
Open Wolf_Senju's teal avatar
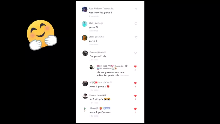tap(84, 24)
